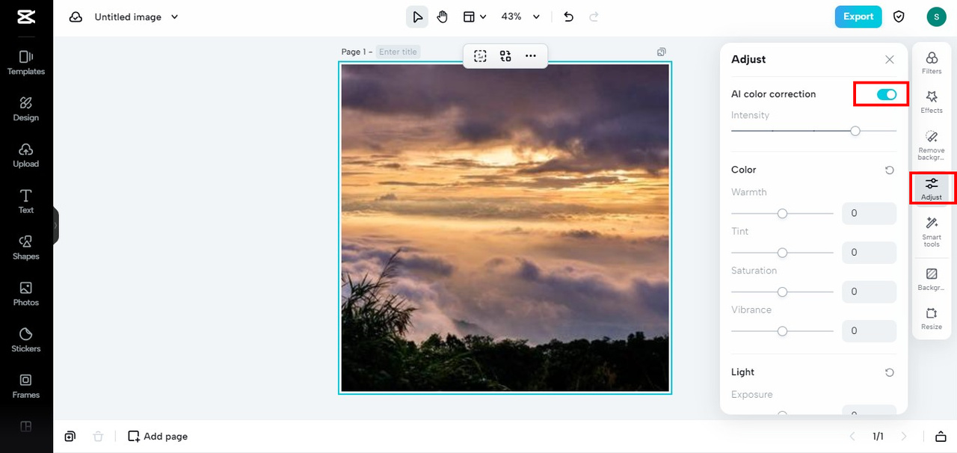Image resolution: width=957 pixels, height=453 pixels.
Task: Click the Tint value field
Action: (869, 253)
